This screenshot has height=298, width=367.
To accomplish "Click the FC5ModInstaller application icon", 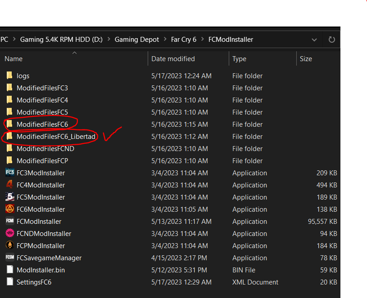I will click(9, 197).
